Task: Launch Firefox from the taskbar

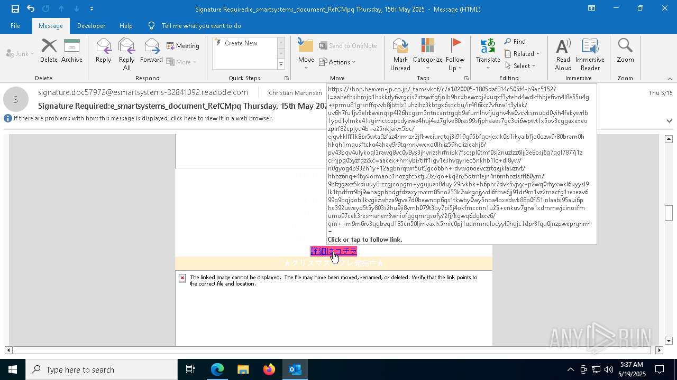Action: [269, 369]
